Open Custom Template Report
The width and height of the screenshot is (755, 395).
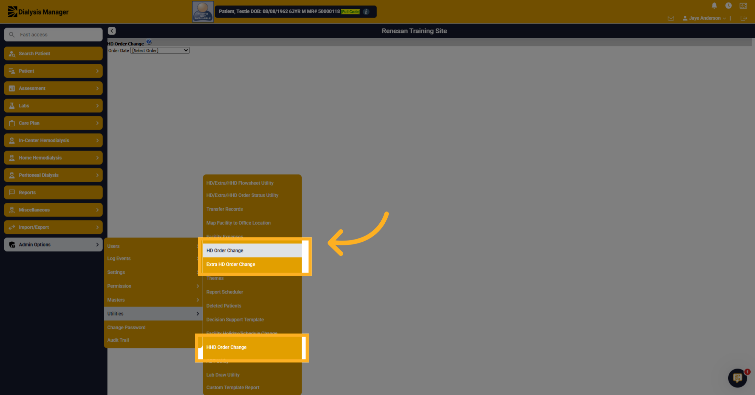(252, 387)
